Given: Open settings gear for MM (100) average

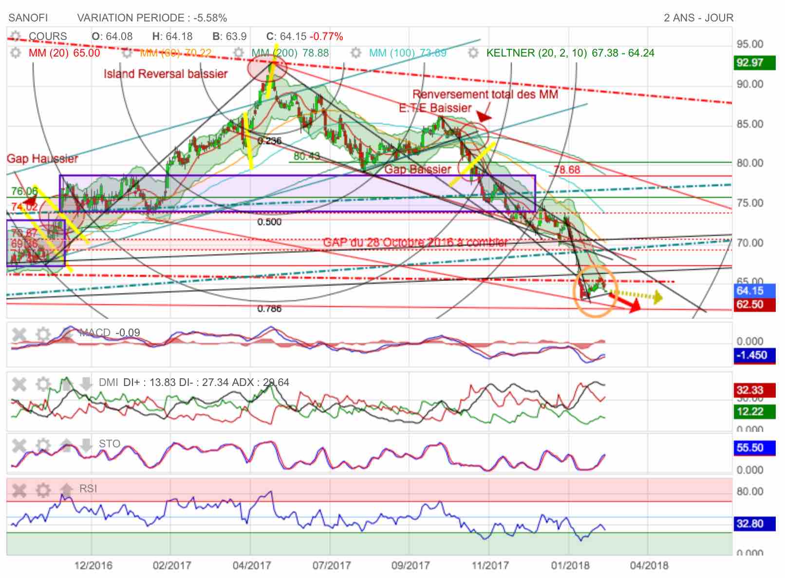Looking at the screenshot, I should pyautogui.click(x=356, y=52).
